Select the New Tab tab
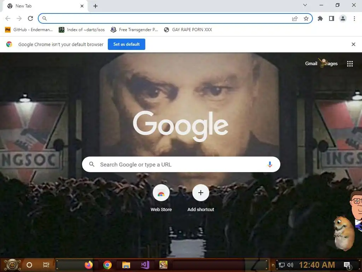Image resolution: width=362 pixels, height=272 pixels. click(45, 6)
